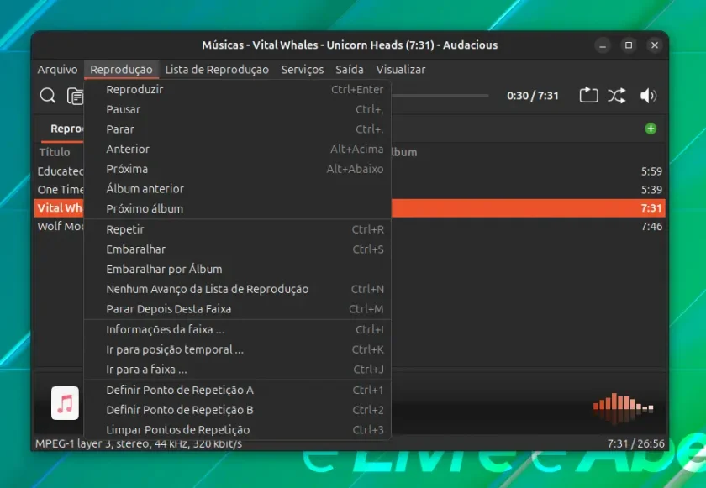The height and width of the screenshot is (488, 706).
Task: Open the volume speaker icon
Action: point(648,96)
